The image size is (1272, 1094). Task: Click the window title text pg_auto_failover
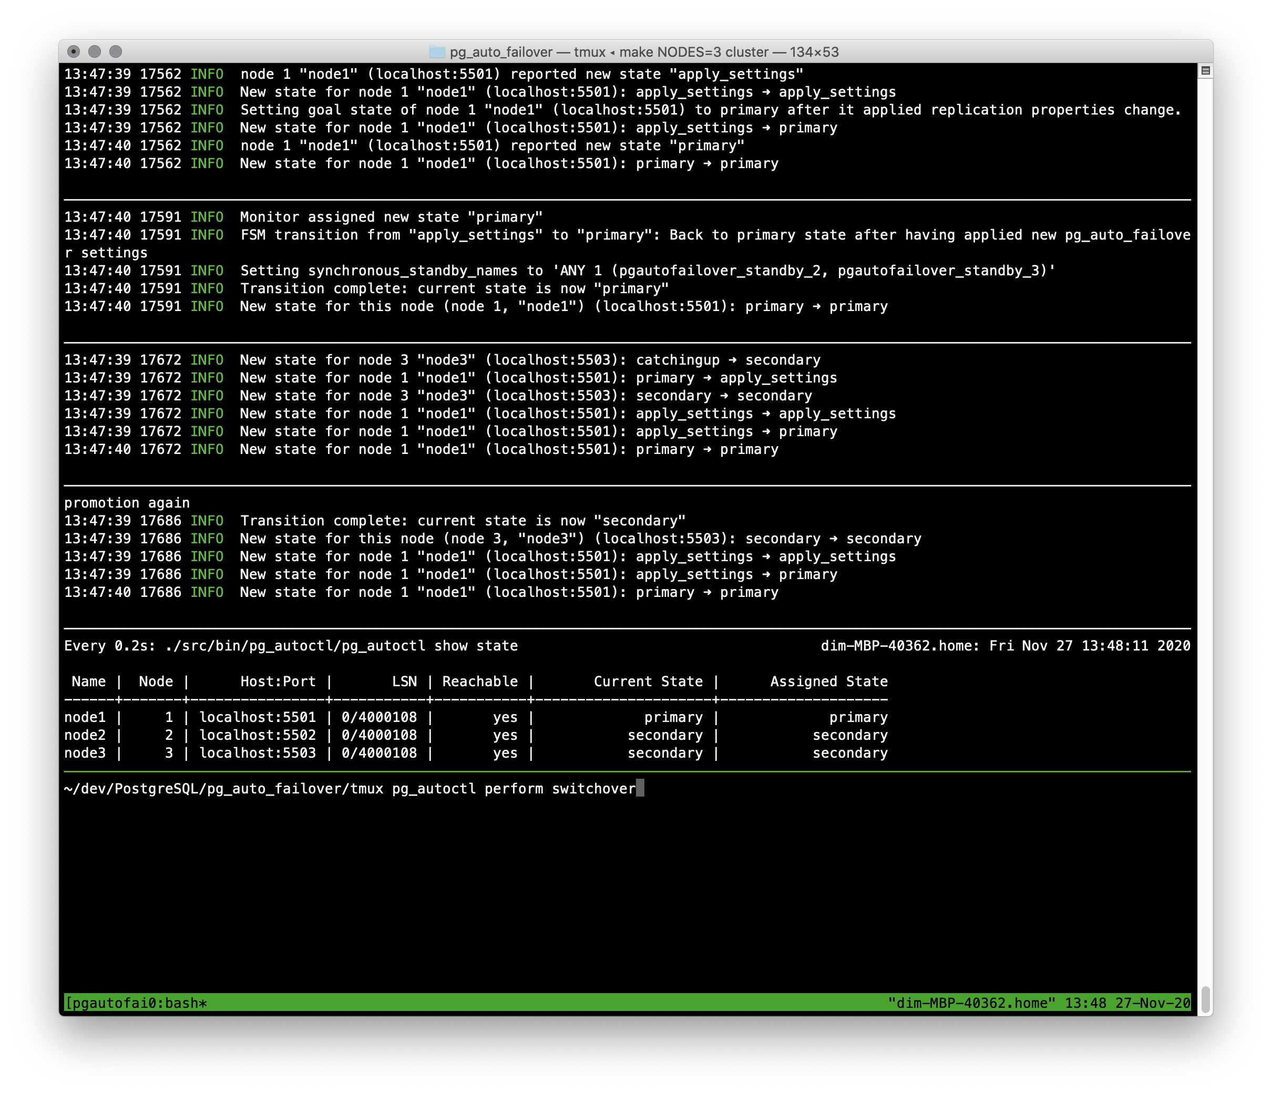[x=501, y=52]
